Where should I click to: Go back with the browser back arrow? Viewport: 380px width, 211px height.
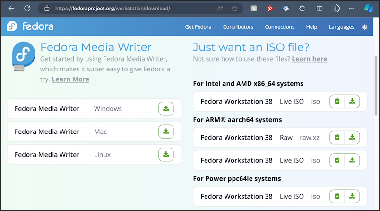pyautogui.click(x=11, y=9)
